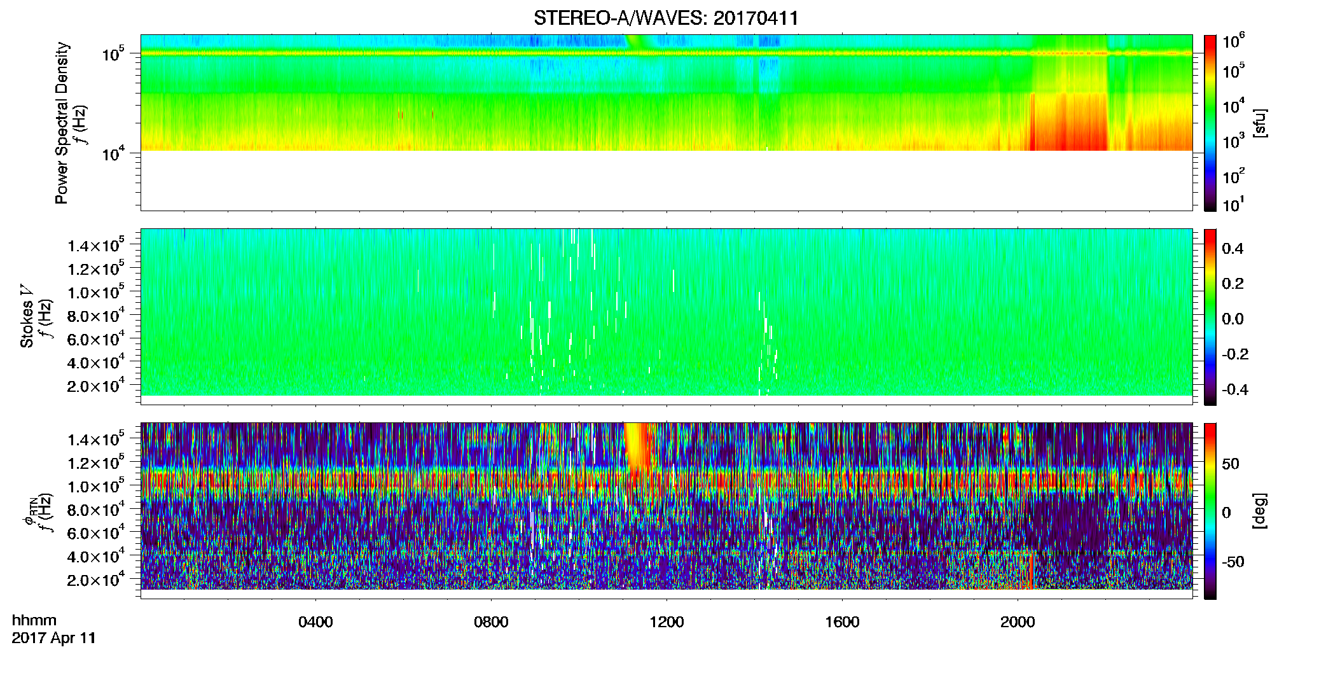Click the 1600 time tick label
The width and height of the screenshot is (1333, 687).
click(x=842, y=622)
